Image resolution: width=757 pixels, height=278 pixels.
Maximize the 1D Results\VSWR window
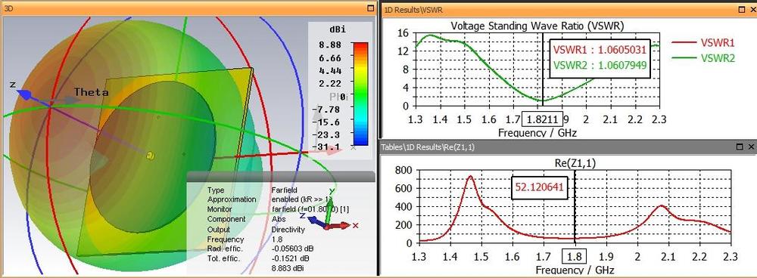742,10
